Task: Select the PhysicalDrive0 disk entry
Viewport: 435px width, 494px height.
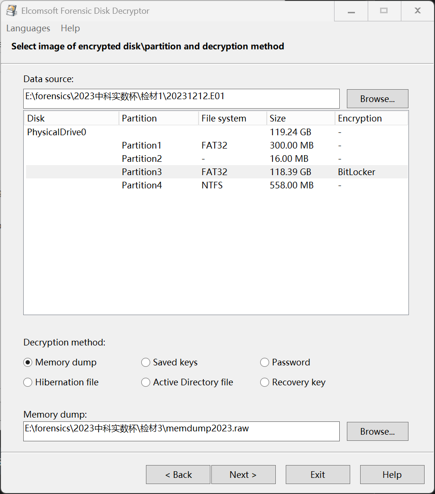Action: 57,132
